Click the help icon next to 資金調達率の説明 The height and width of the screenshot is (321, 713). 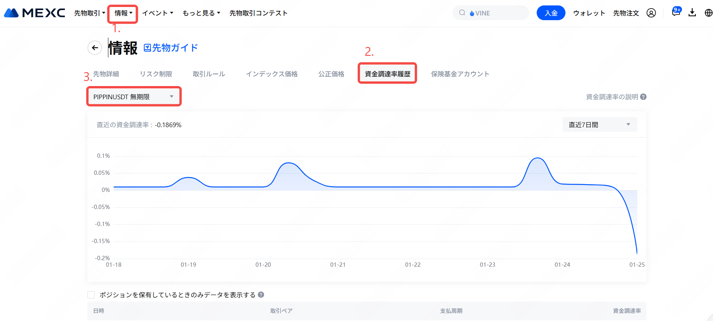643,97
